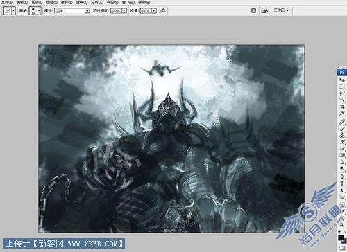Open the Window (窗口) menu
Viewport: 347px width, 252px height.
tap(128, 2)
